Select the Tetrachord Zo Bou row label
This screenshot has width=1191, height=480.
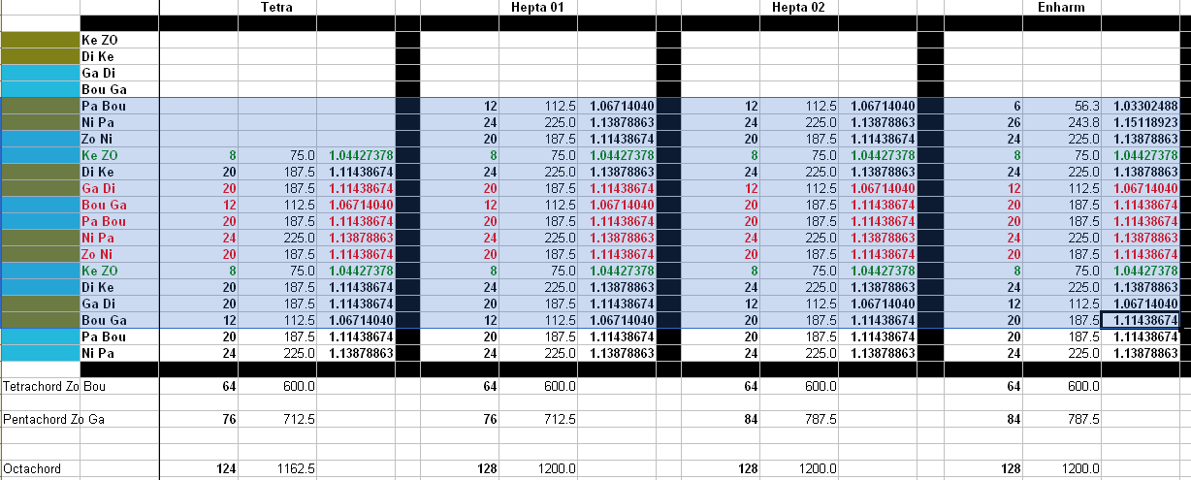52,386
